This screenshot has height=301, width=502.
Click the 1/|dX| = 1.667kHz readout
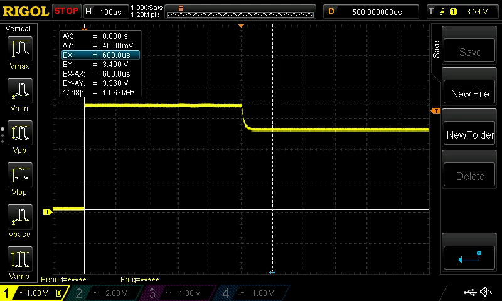(x=100, y=93)
